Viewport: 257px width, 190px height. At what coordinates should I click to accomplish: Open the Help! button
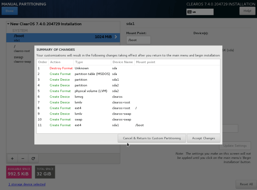247,11
